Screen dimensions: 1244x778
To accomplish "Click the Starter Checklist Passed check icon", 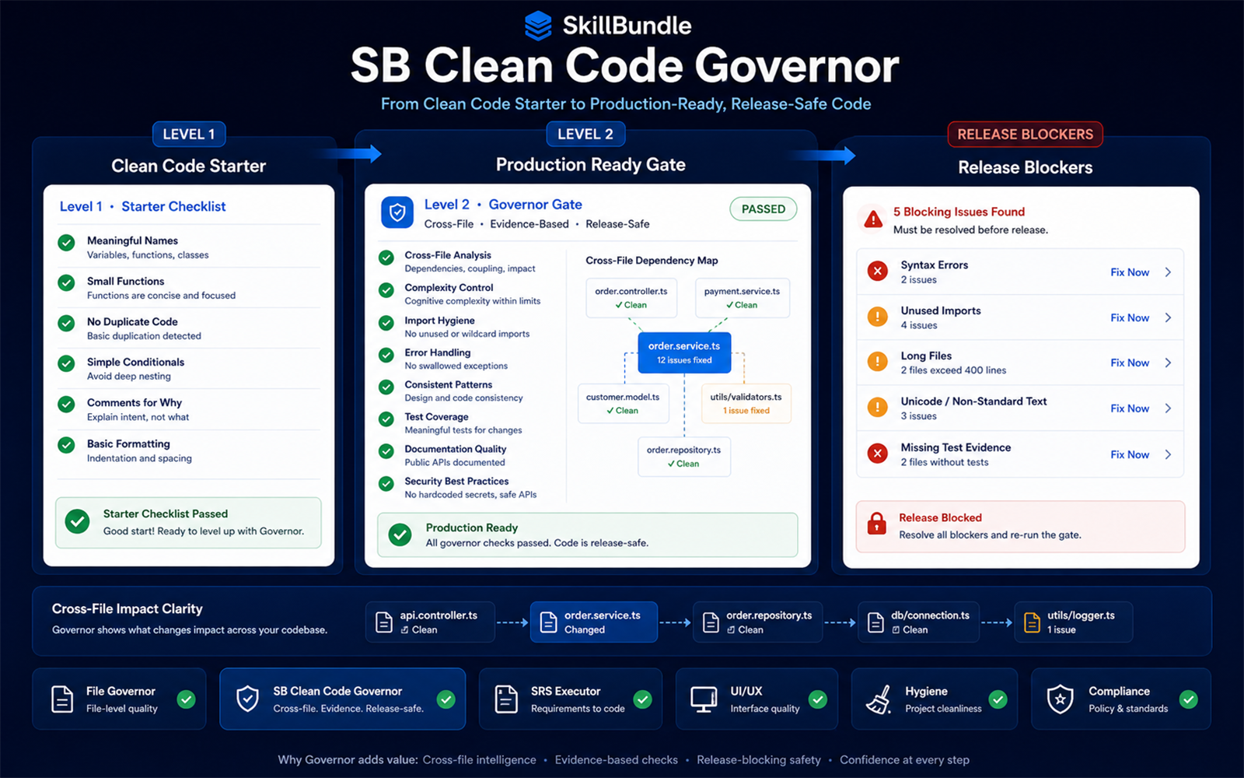I will click(77, 521).
